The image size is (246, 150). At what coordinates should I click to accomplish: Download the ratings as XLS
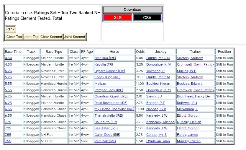point(118,18)
